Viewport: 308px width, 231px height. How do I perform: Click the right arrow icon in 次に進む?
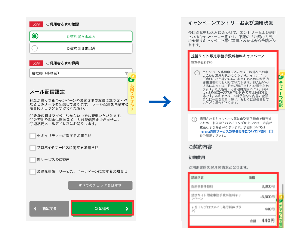tap(127, 208)
